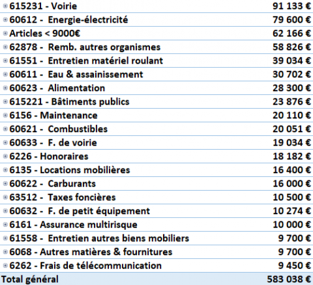This screenshot has width=313, height=285.
Task: Expand the 6156 Maintenance row
Action: click(5, 115)
